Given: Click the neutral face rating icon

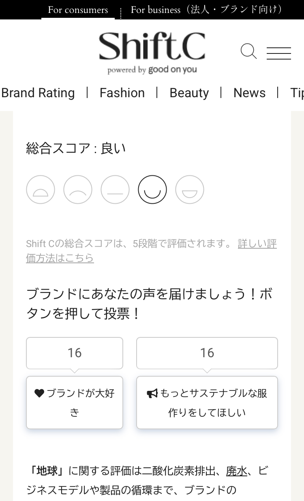Looking at the screenshot, I should click(x=115, y=190).
